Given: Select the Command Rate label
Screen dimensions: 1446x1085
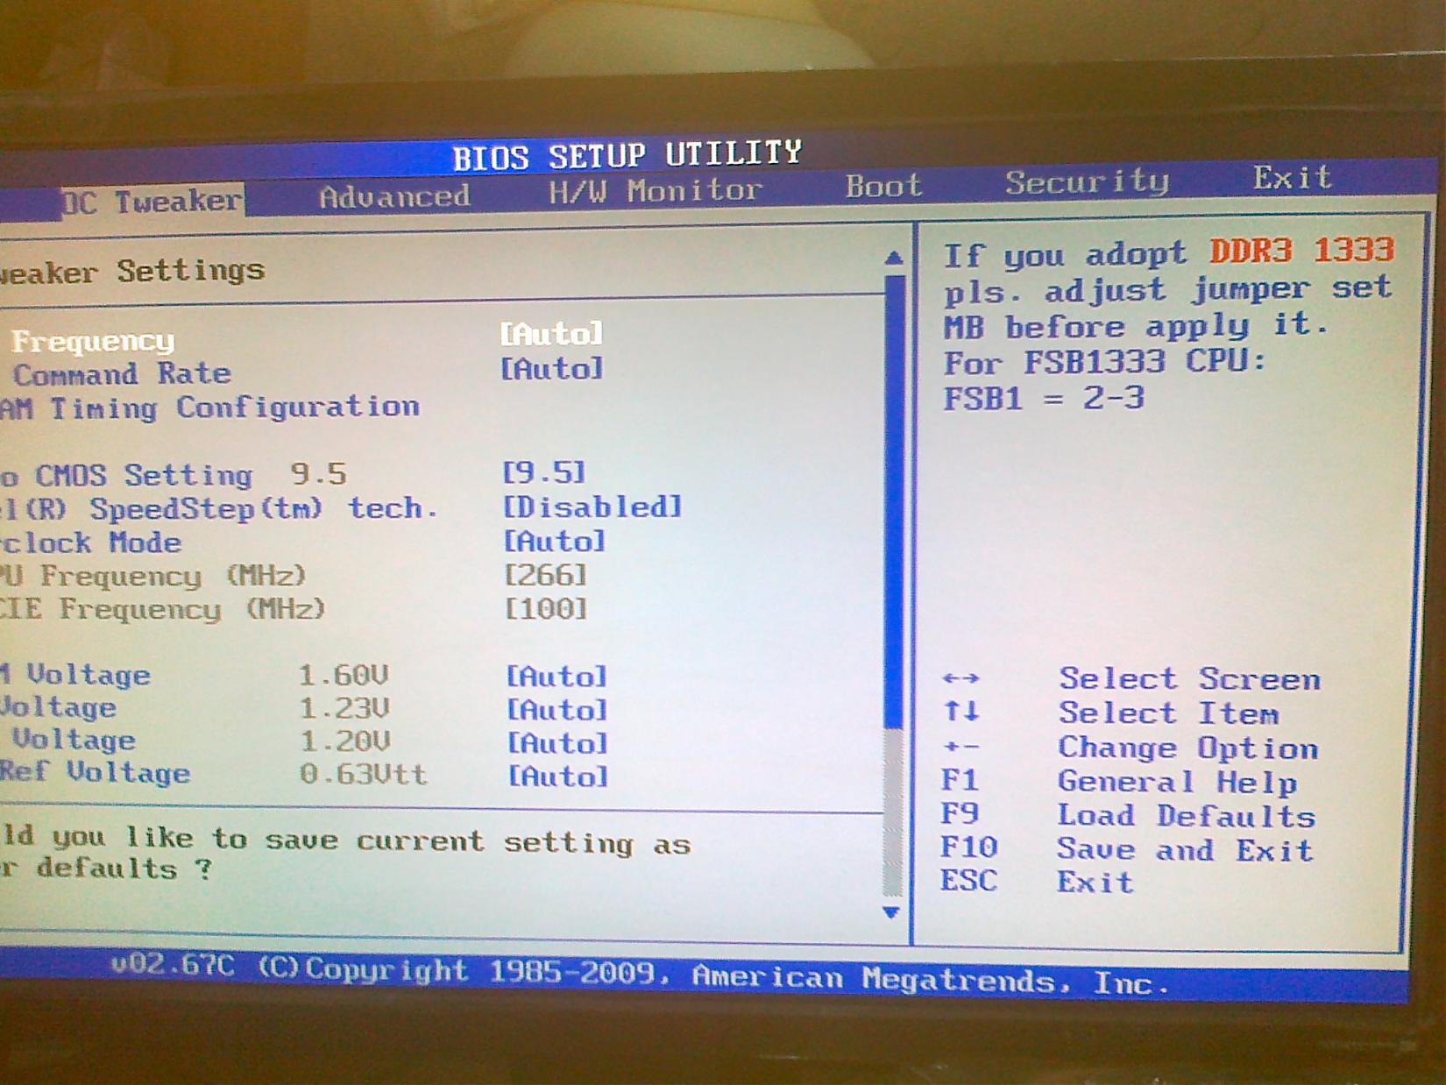Looking at the screenshot, I should point(122,374).
